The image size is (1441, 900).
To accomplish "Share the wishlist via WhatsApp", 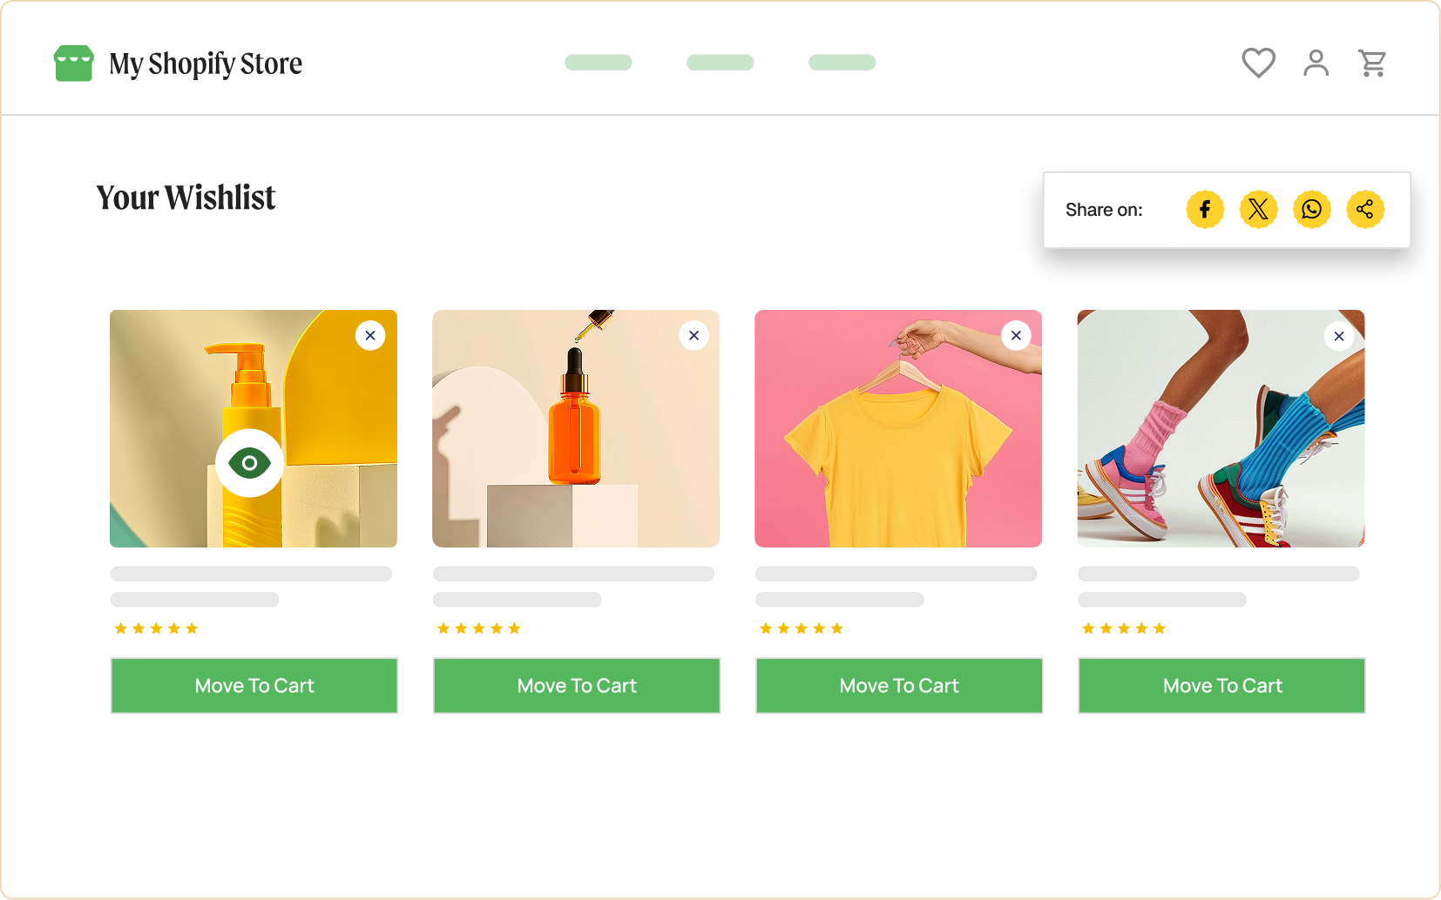I will click(x=1311, y=209).
